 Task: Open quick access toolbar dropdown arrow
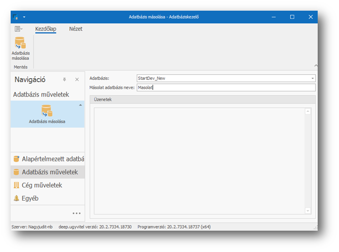coord(24,17)
